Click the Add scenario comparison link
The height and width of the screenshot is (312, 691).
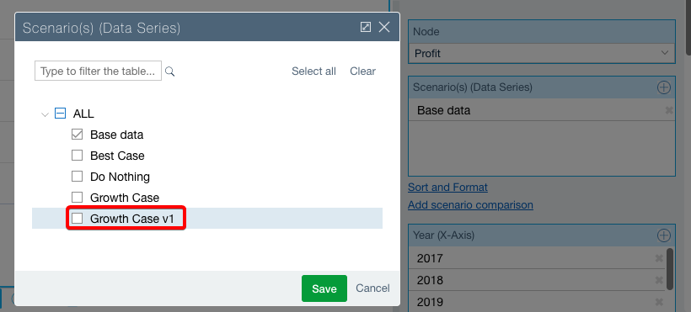click(471, 204)
